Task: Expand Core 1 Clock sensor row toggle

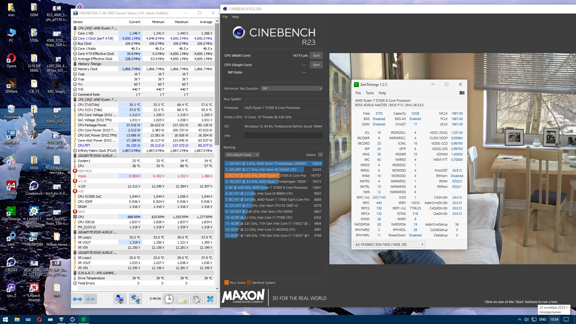Action: [x=75, y=38]
